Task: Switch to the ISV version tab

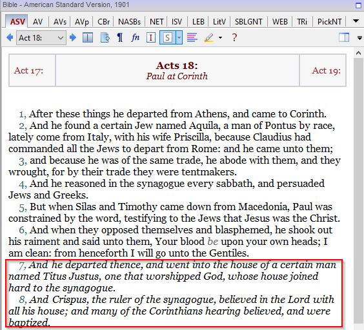Action: click(x=177, y=21)
